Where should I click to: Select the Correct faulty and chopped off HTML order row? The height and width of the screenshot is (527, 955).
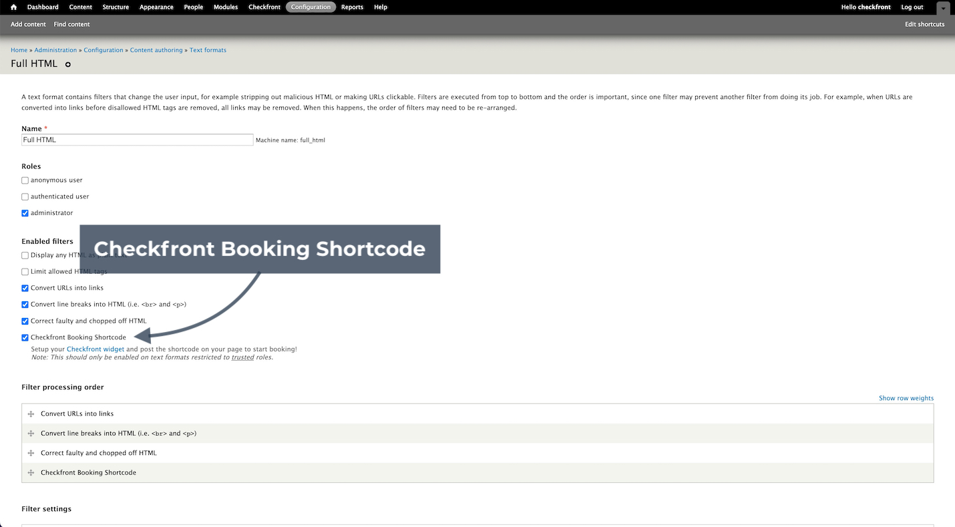pyautogui.click(x=477, y=453)
